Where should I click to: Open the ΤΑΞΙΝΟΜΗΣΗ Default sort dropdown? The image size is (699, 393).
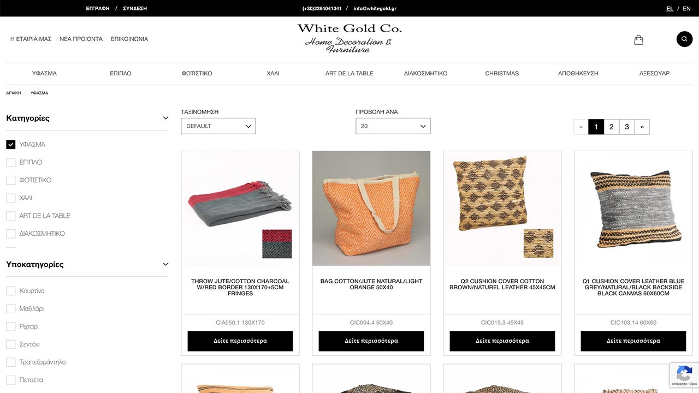[218, 126]
